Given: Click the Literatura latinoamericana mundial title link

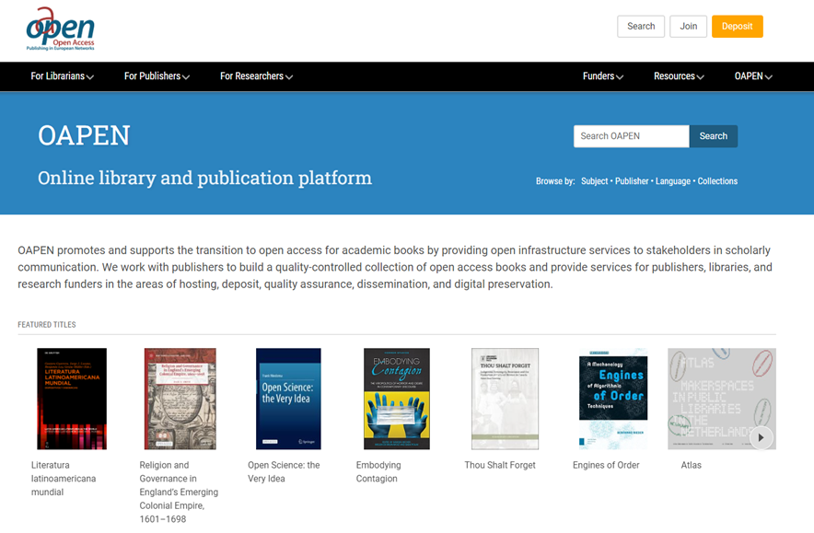Looking at the screenshot, I should point(64,479).
